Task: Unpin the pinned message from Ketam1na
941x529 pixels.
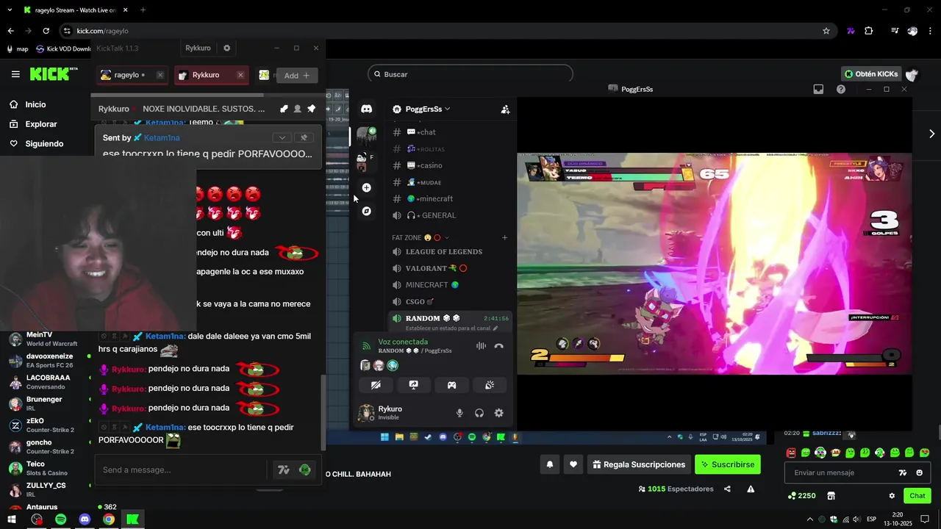Action: [304, 137]
